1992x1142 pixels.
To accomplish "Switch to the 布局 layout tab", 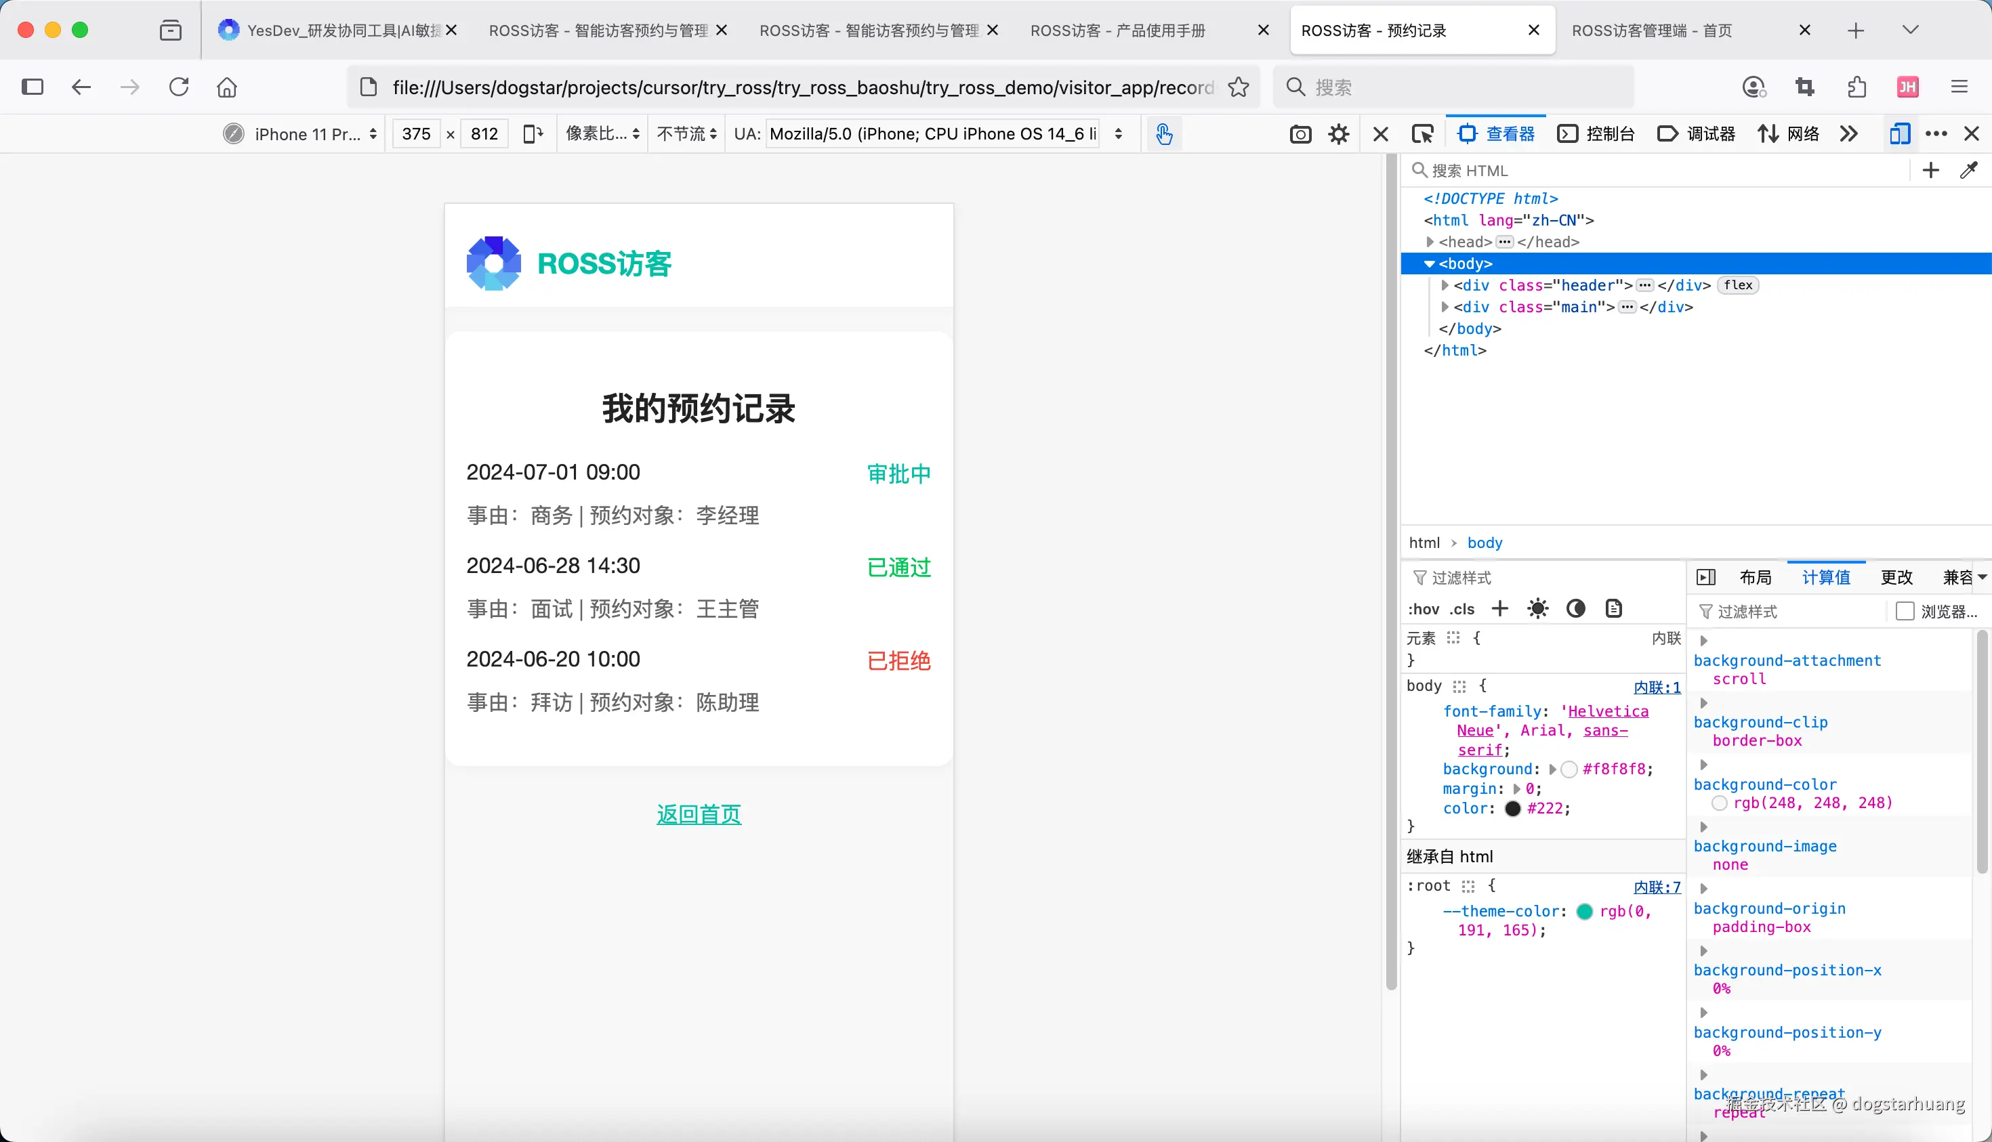I will 1755,577.
